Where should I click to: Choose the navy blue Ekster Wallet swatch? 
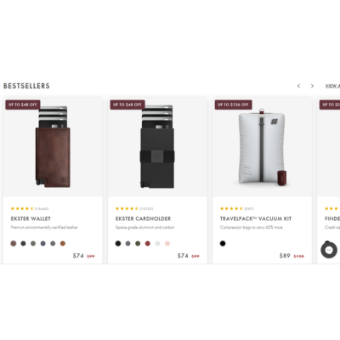[42, 243]
